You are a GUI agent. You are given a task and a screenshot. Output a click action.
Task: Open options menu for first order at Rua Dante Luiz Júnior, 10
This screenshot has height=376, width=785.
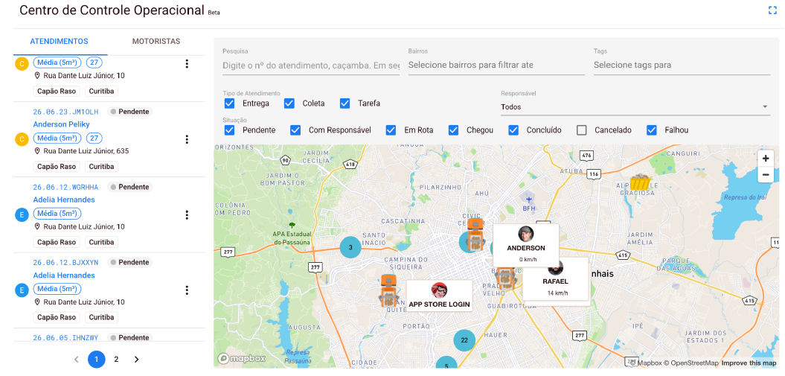[187, 63]
